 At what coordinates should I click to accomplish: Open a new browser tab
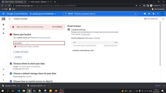click(x=55, y=2)
